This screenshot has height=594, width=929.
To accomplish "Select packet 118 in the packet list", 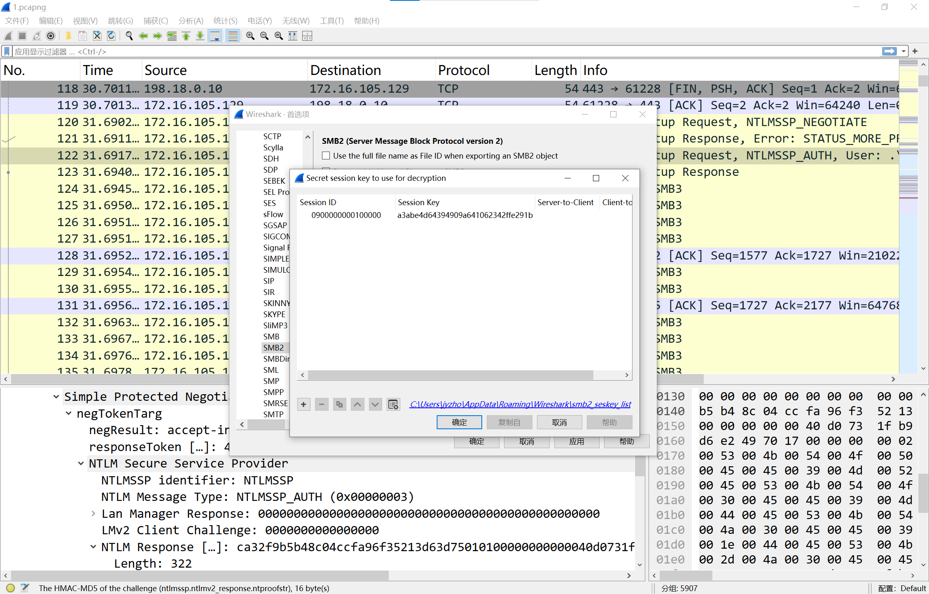I will coord(450,89).
